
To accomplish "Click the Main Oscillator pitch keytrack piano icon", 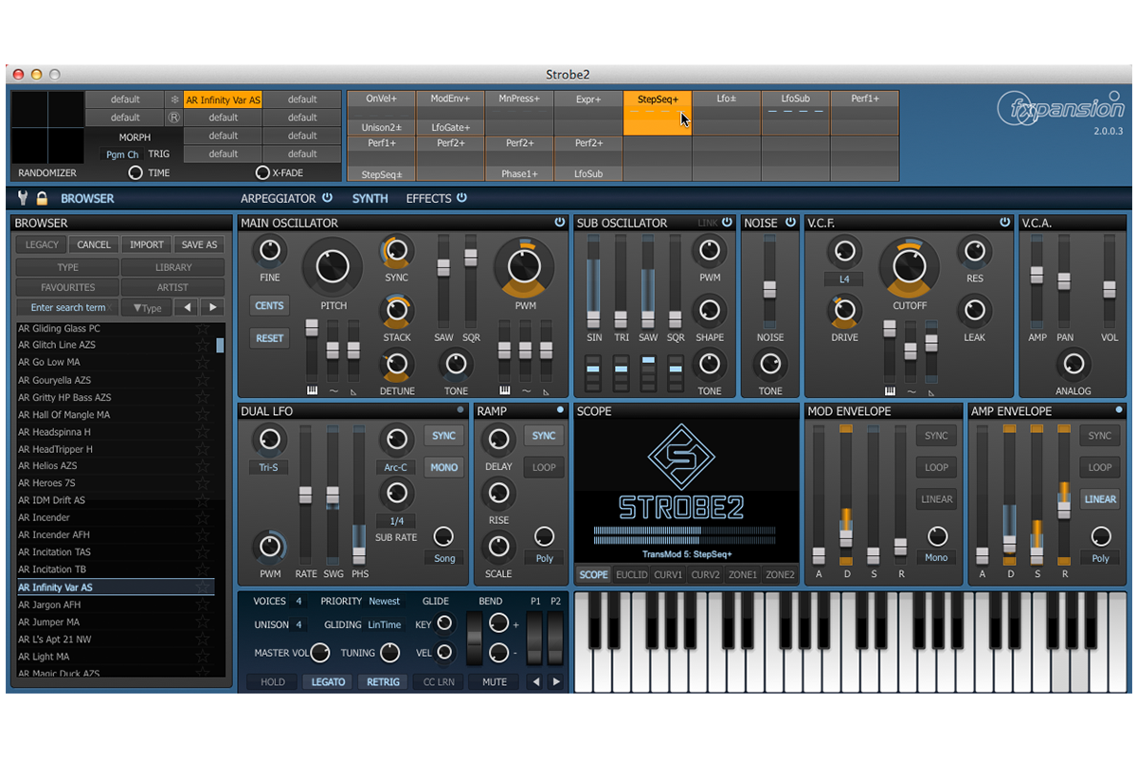I will click(311, 390).
